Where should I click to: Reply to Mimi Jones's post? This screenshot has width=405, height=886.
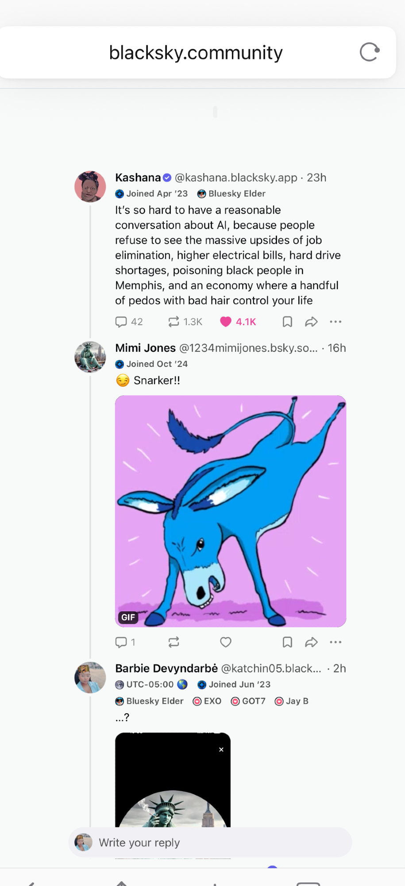click(x=125, y=642)
